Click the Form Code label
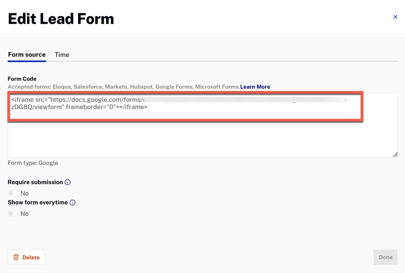 tap(22, 79)
